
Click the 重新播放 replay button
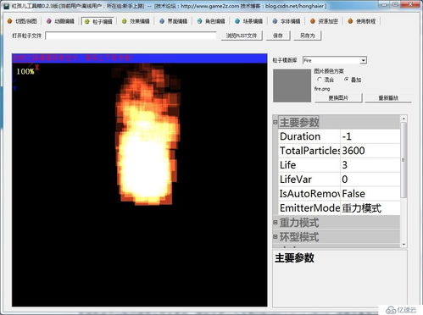click(x=388, y=97)
